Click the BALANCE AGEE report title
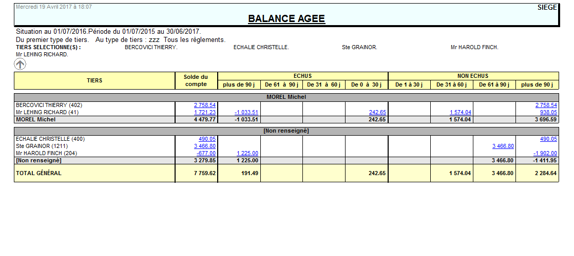This screenshot has height=256, width=574. click(286, 19)
